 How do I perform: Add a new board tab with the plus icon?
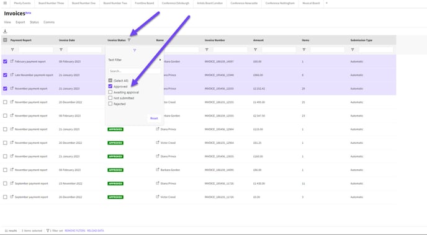coord(327,3)
